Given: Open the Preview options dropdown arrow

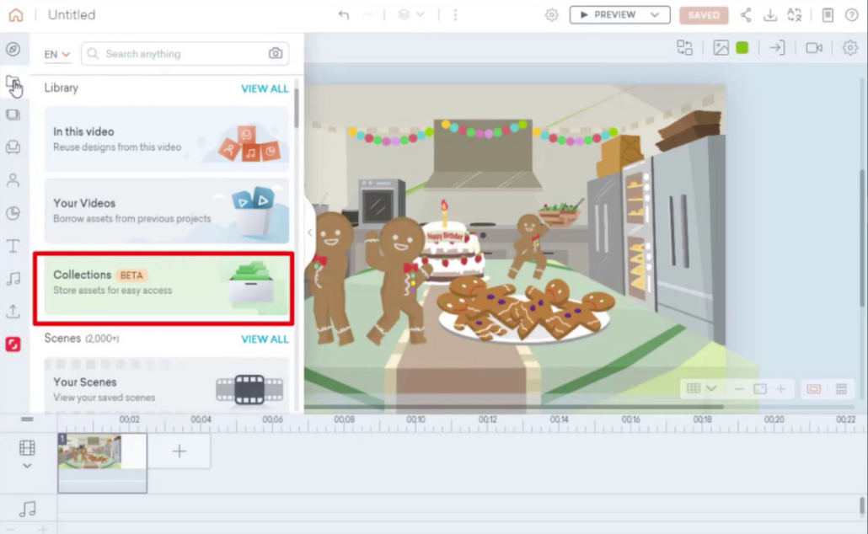Looking at the screenshot, I should (655, 15).
